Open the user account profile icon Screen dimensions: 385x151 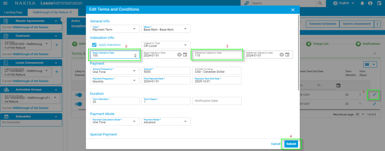(370, 3)
